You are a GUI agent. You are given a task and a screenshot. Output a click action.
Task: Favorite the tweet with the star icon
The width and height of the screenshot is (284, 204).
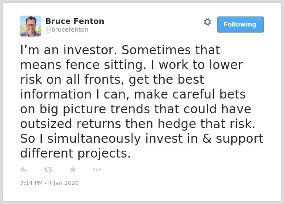(73, 169)
